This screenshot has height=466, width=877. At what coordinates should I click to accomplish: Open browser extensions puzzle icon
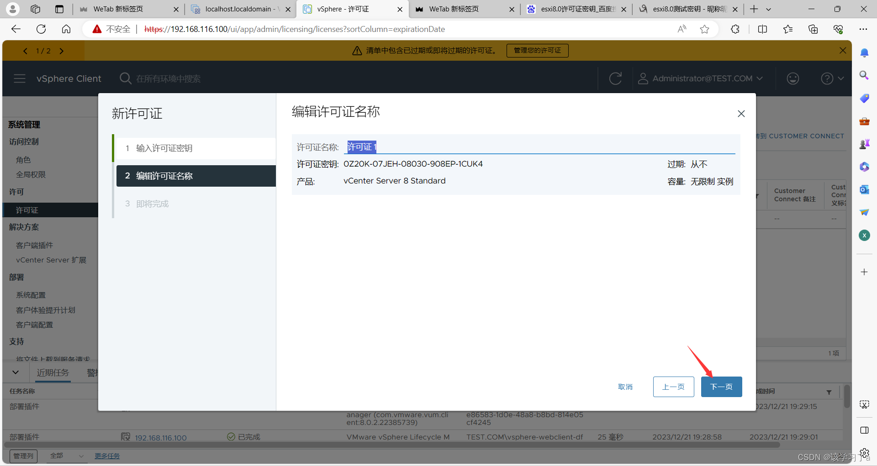tap(735, 29)
